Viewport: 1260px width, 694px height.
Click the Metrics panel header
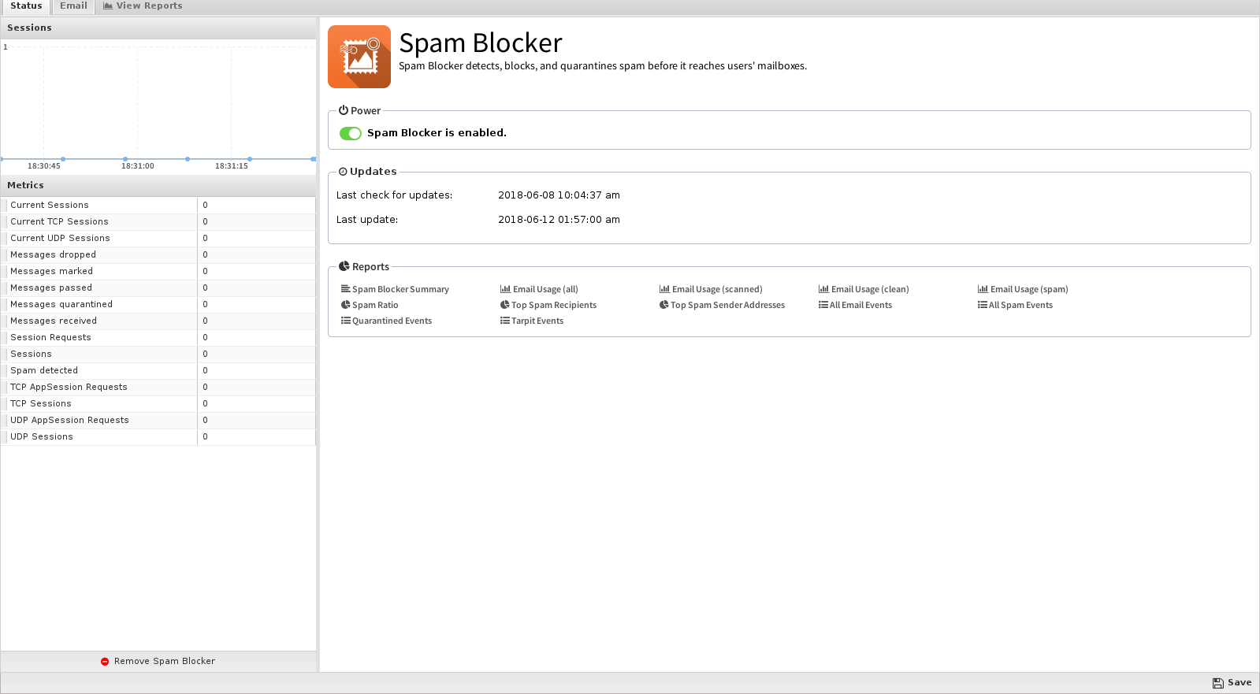tap(158, 185)
